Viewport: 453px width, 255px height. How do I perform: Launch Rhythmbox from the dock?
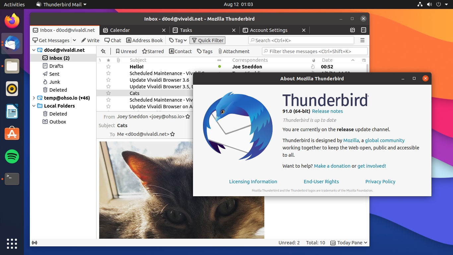(x=12, y=89)
